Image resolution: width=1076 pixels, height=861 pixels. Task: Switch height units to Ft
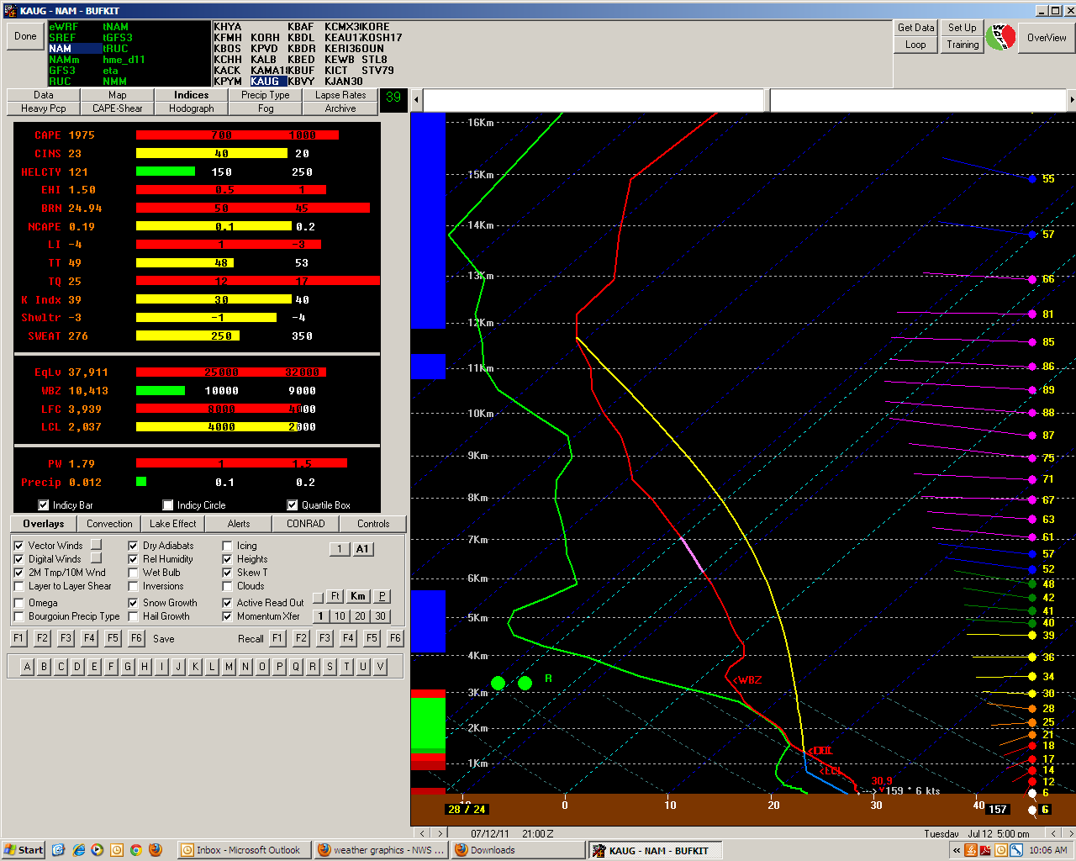335,596
